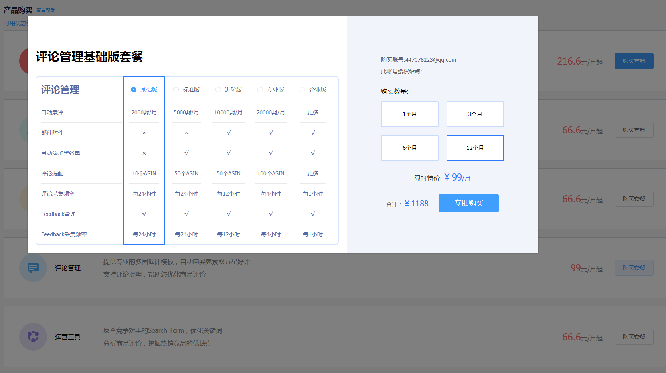Image resolution: width=666 pixels, height=373 pixels.
Task: Select the 12个月 duration option
Action: pyautogui.click(x=475, y=148)
